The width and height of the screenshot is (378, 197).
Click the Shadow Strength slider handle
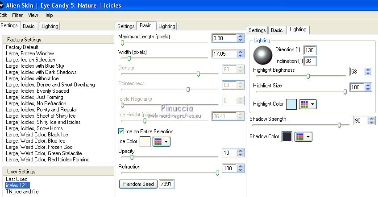(339, 125)
